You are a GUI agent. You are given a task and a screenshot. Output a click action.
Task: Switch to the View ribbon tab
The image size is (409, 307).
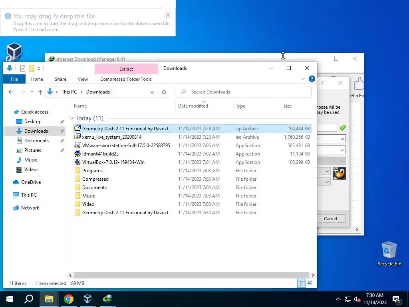coord(83,79)
